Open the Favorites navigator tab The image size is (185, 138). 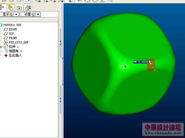[x=19, y=8]
